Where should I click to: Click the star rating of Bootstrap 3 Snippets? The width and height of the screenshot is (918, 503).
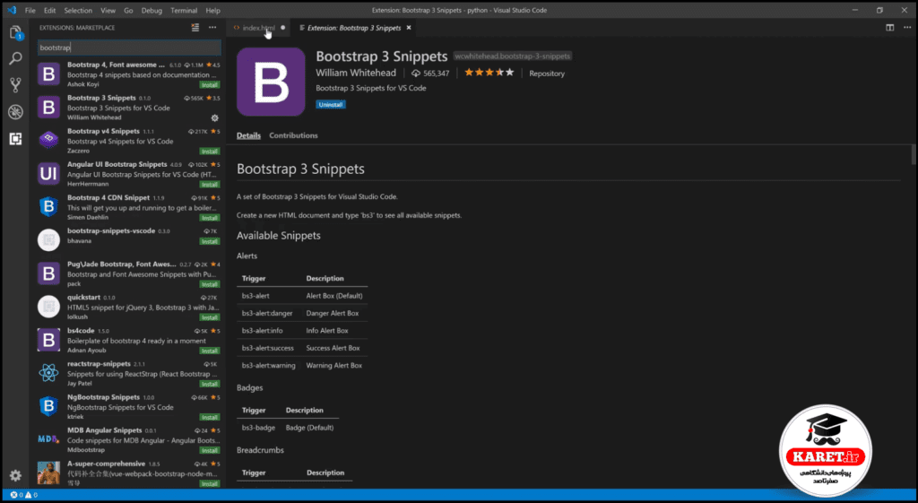[x=489, y=73]
